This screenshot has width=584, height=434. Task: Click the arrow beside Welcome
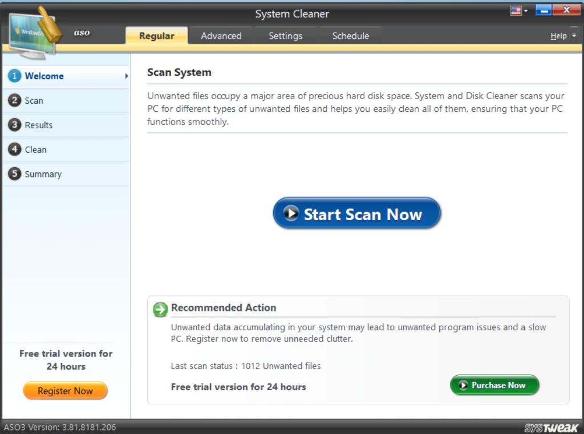127,76
